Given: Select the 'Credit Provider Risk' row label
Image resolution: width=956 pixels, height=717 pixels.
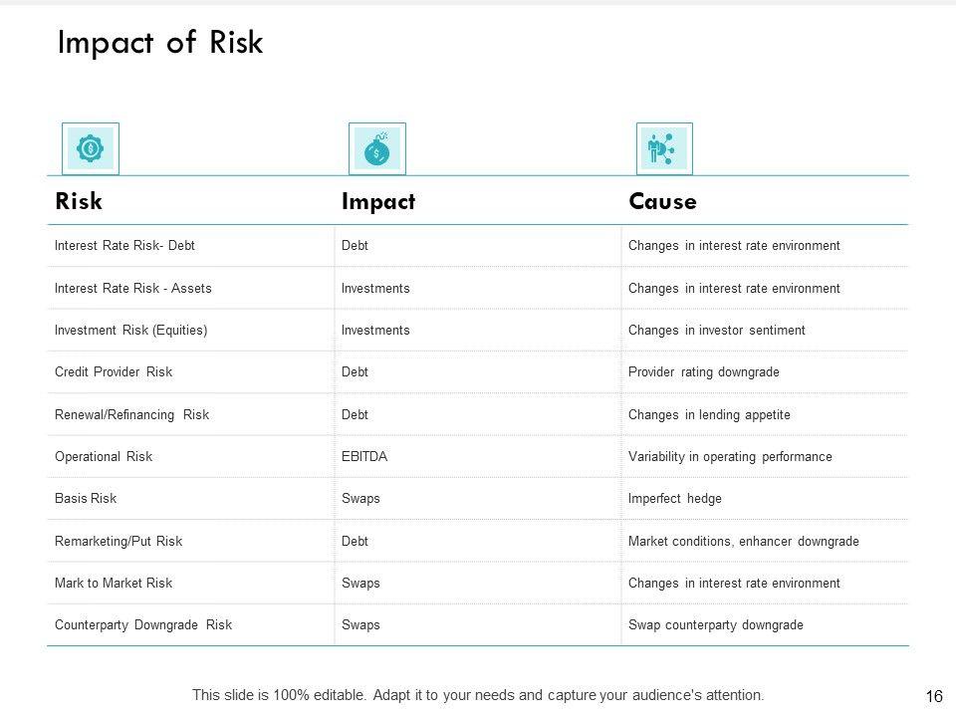Looking at the screenshot, I should 114,372.
